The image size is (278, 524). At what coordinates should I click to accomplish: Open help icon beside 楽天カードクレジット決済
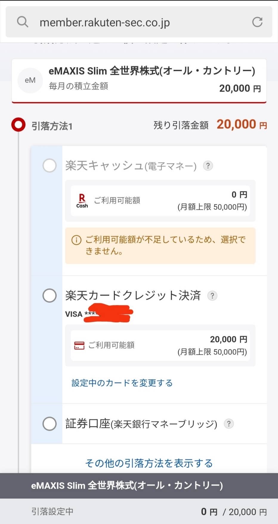click(212, 296)
